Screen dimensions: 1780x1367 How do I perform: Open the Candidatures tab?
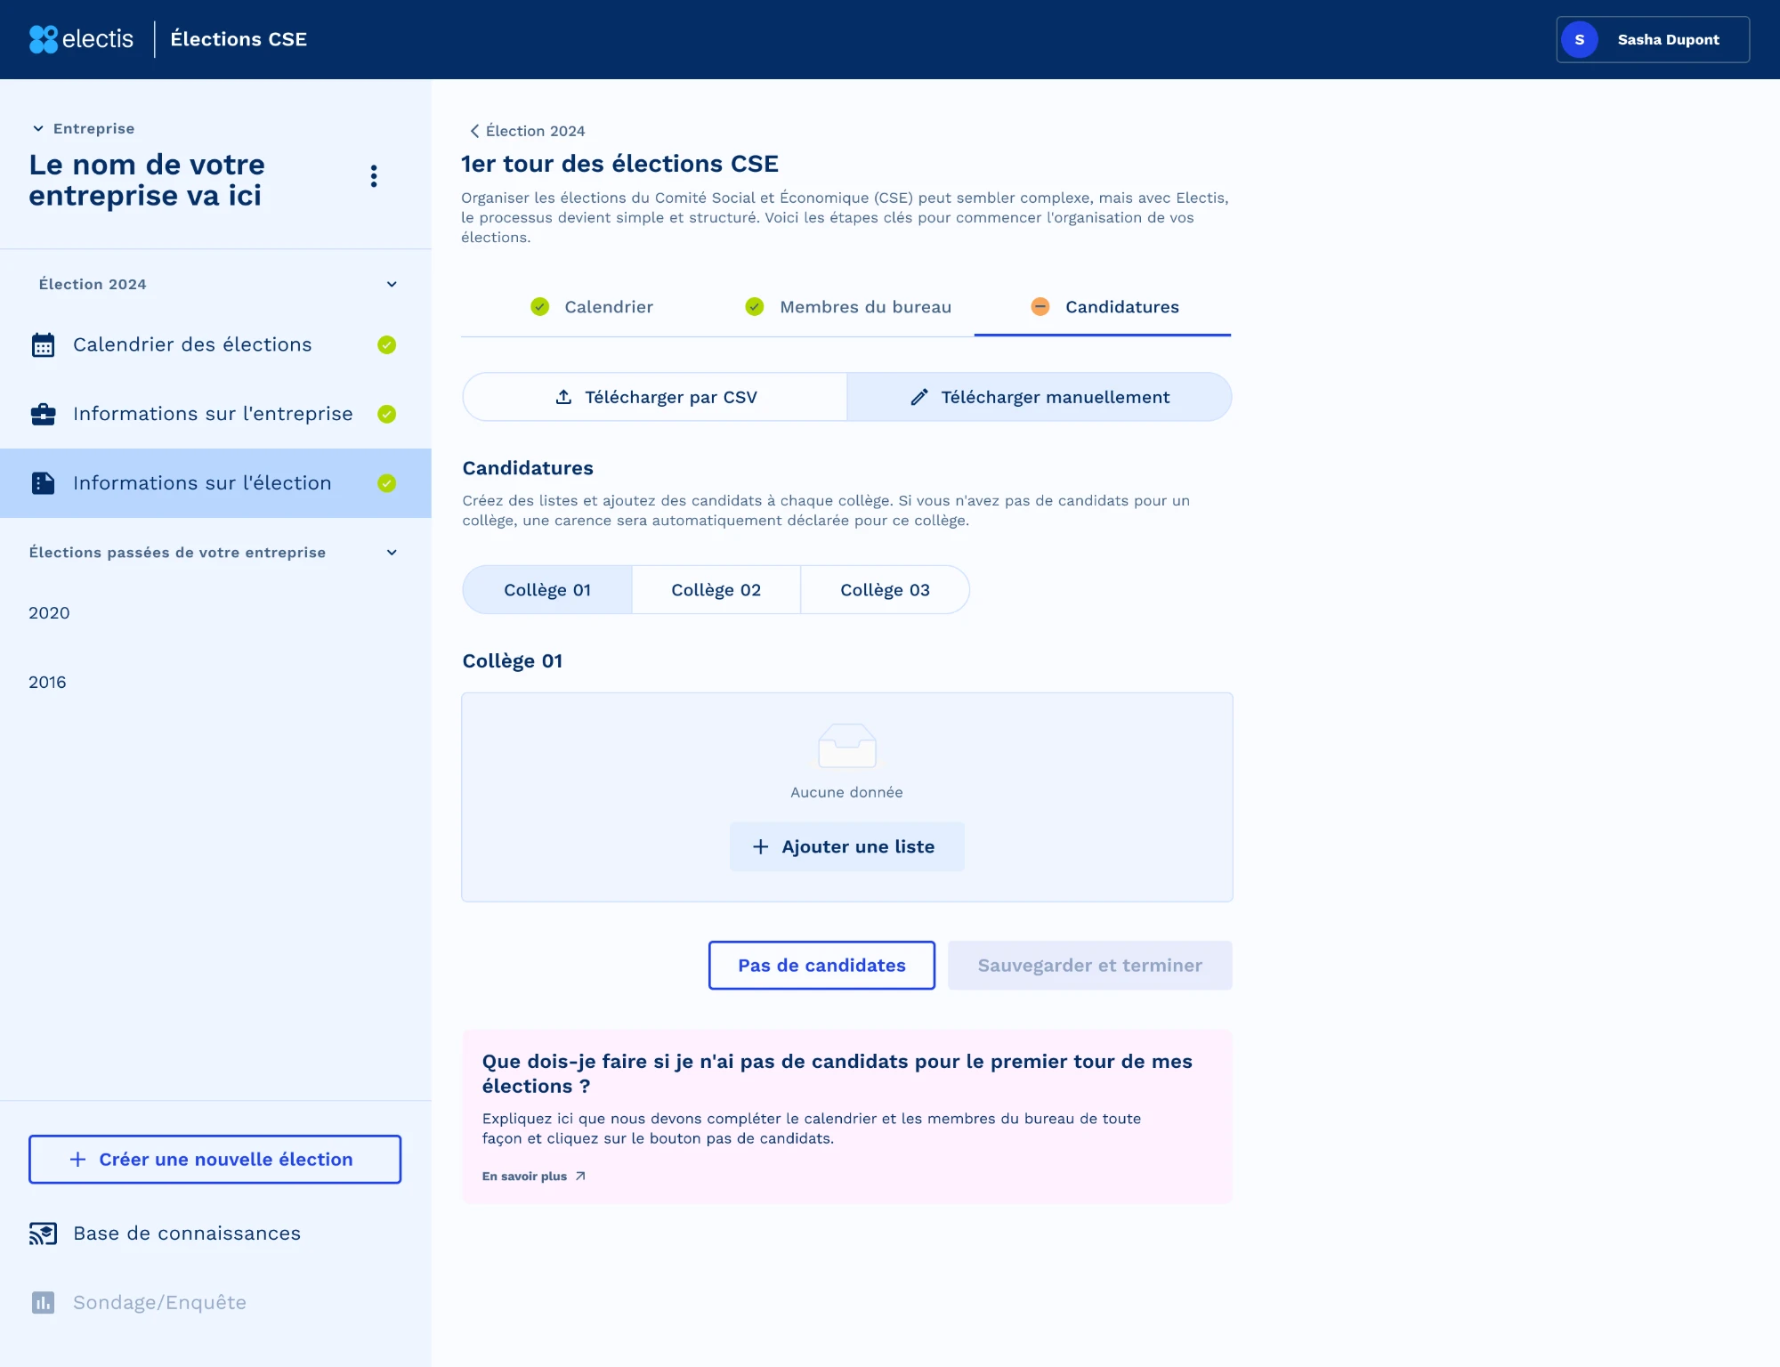tap(1103, 307)
